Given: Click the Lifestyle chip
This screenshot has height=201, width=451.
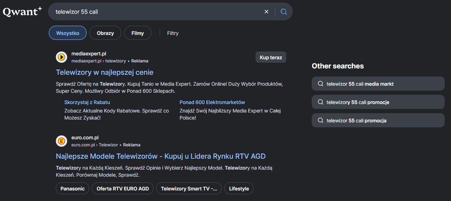Looking at the screenshot, I should pyautogui.click(x=239, y=189).
